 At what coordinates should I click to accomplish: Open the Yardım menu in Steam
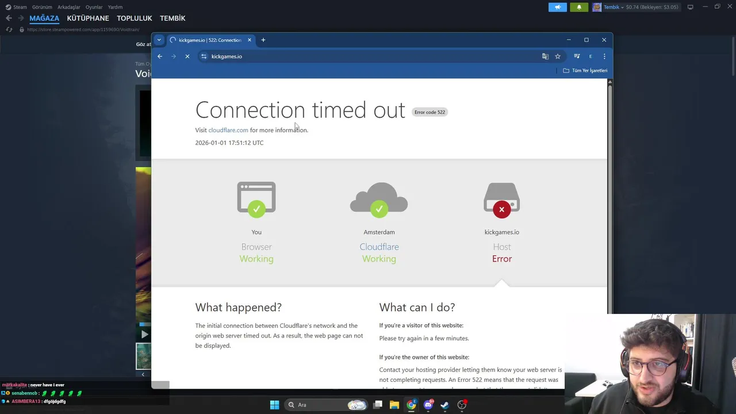[x=115, y=7]
